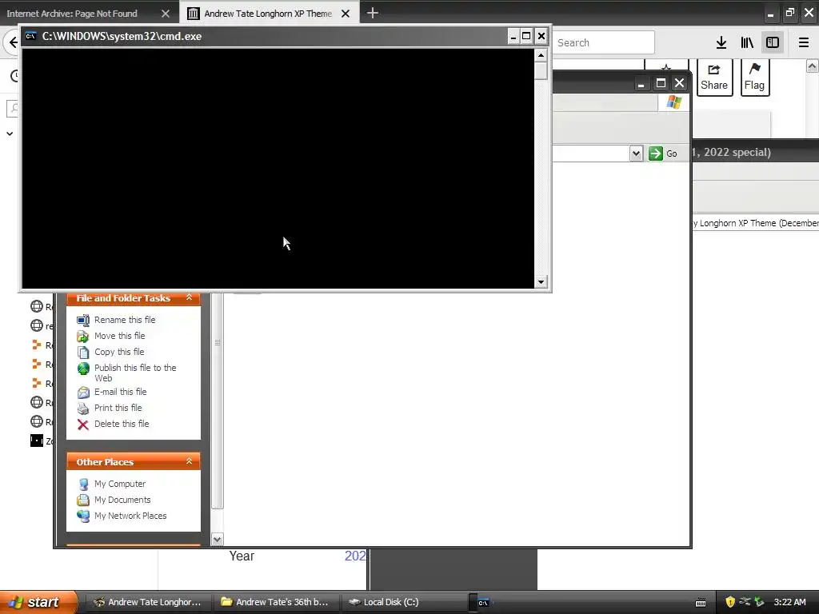Click E-mail this file
The width and height of the screenshot is (819, 614).
(x=120, y=392)
